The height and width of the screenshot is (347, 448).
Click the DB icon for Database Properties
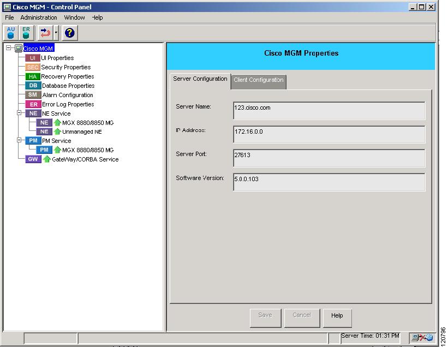(x=33, y=86)
